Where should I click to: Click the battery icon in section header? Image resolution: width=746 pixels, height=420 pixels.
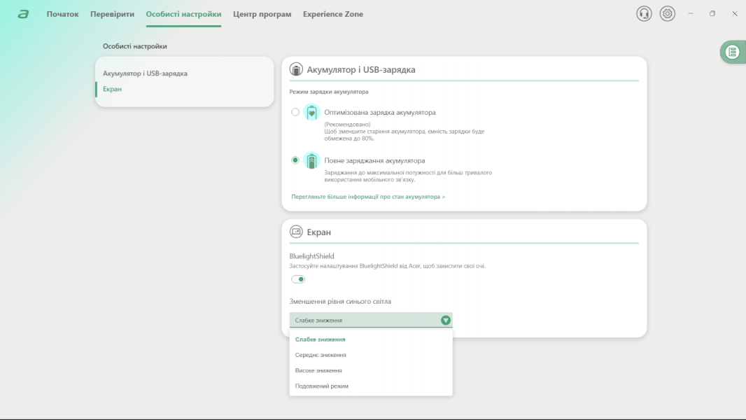click(x=296, y=70)
